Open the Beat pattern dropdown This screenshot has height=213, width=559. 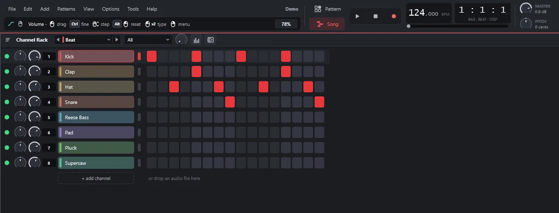point(87,40)
